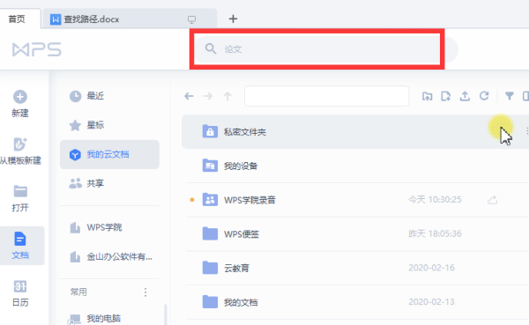Click the folder path address field
The height and width of the screenshot is (325, 529).
326,96
